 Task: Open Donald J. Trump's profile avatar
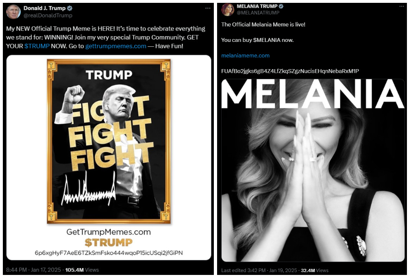[13, 12]
